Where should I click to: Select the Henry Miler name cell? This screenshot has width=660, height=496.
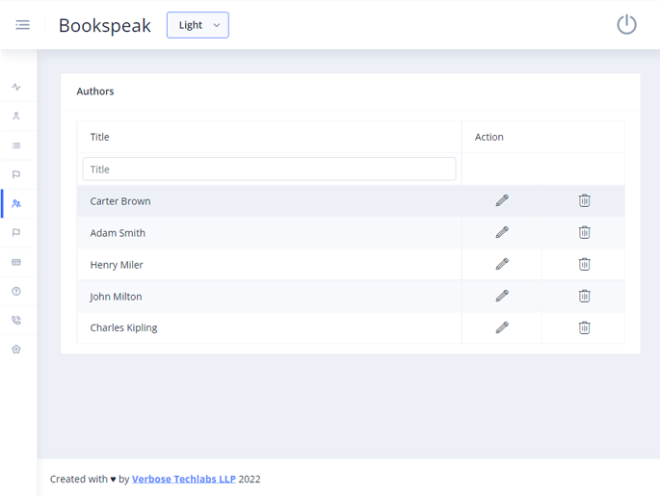click(270, 265)
